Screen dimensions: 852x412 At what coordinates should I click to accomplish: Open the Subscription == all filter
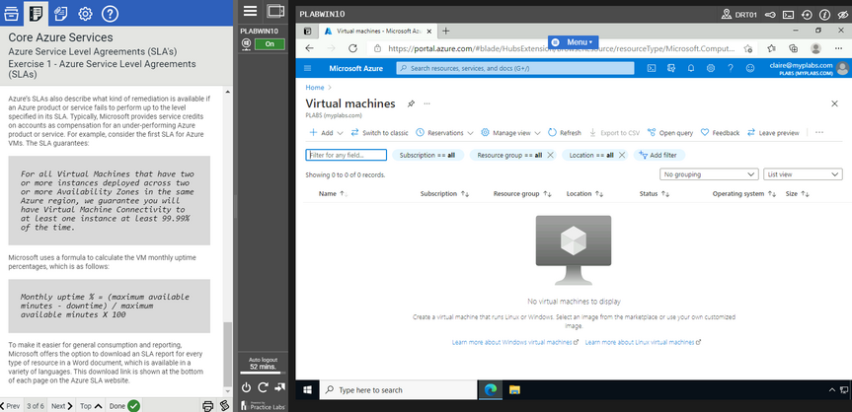(x=427, y=156)
